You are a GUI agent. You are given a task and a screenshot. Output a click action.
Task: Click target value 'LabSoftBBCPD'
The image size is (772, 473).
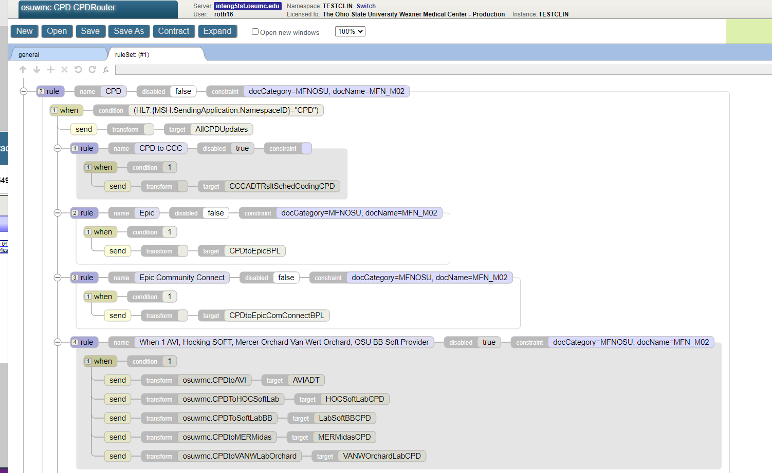345,418
